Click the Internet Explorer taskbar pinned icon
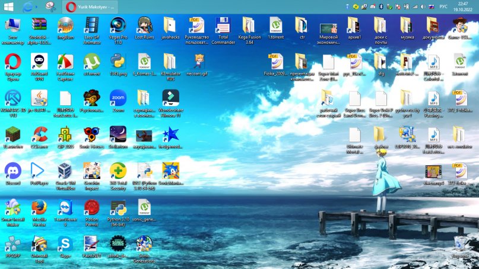Viewport: 479px width, 269px height. click(x=29, y=7)
